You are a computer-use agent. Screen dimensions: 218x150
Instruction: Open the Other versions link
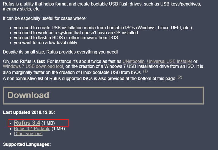click(x=28, y=134)
